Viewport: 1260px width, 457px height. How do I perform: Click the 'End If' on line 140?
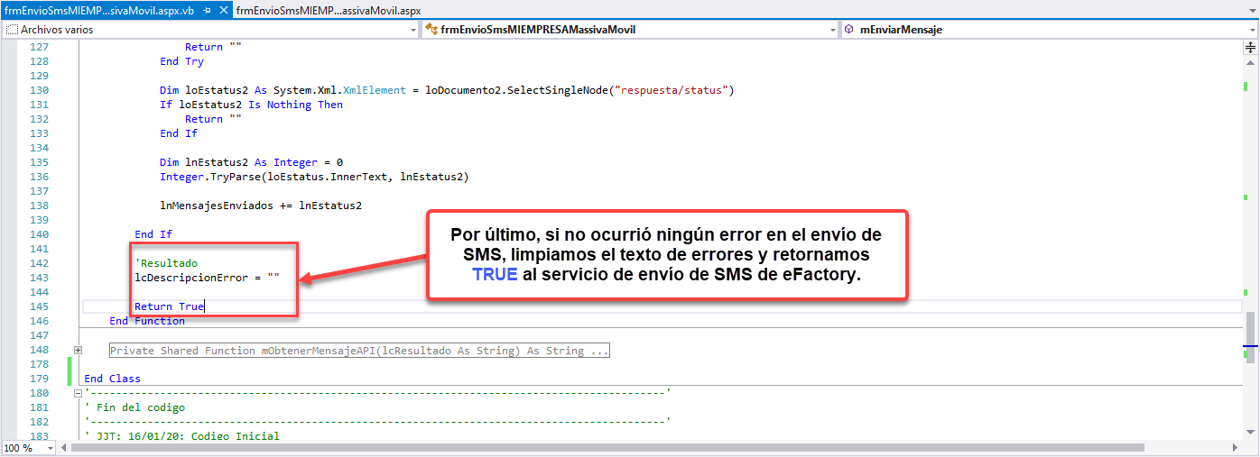153,234
